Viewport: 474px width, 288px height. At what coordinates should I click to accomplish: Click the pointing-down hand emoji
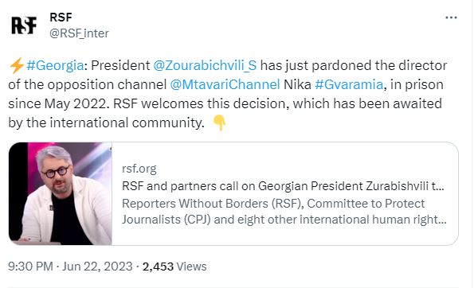point(220,123)
